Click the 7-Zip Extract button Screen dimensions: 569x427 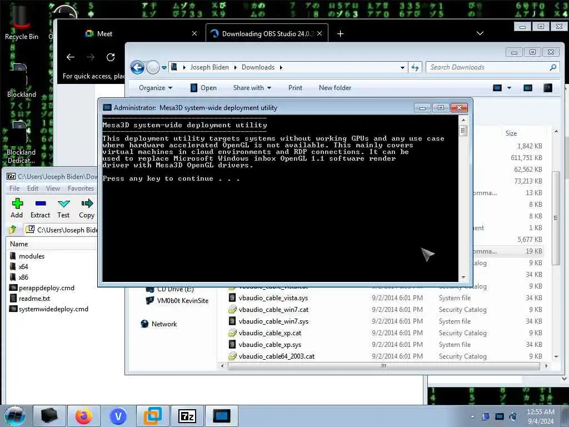coord(40,208)
